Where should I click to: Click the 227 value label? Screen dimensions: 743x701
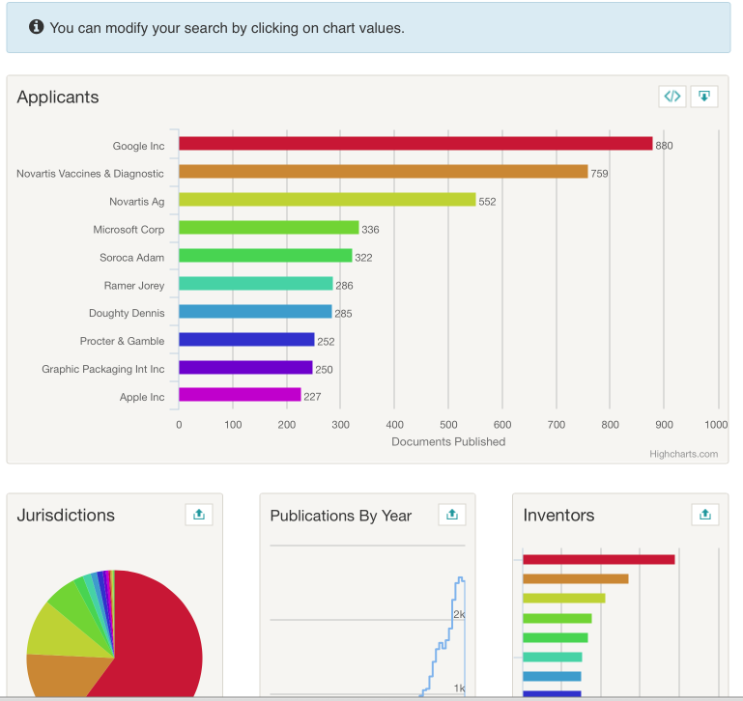coord(312,397)
